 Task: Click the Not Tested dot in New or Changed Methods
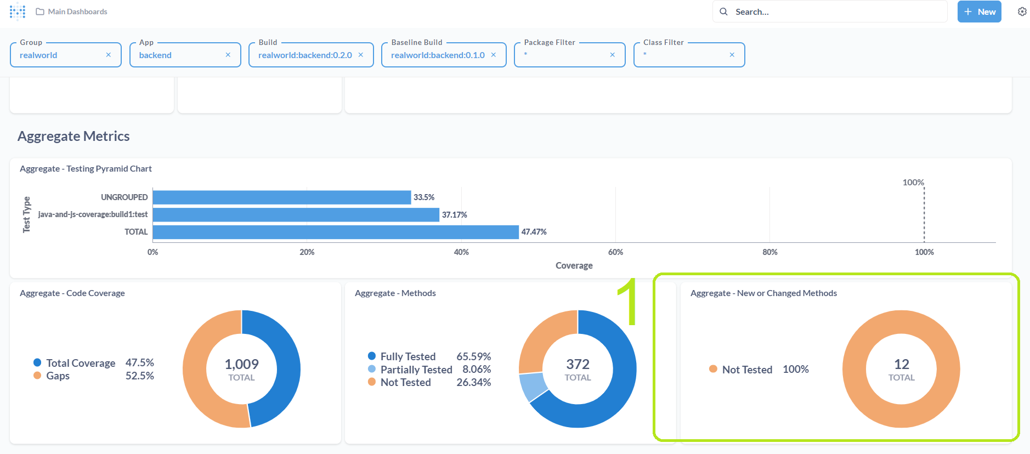pos(713,369)
